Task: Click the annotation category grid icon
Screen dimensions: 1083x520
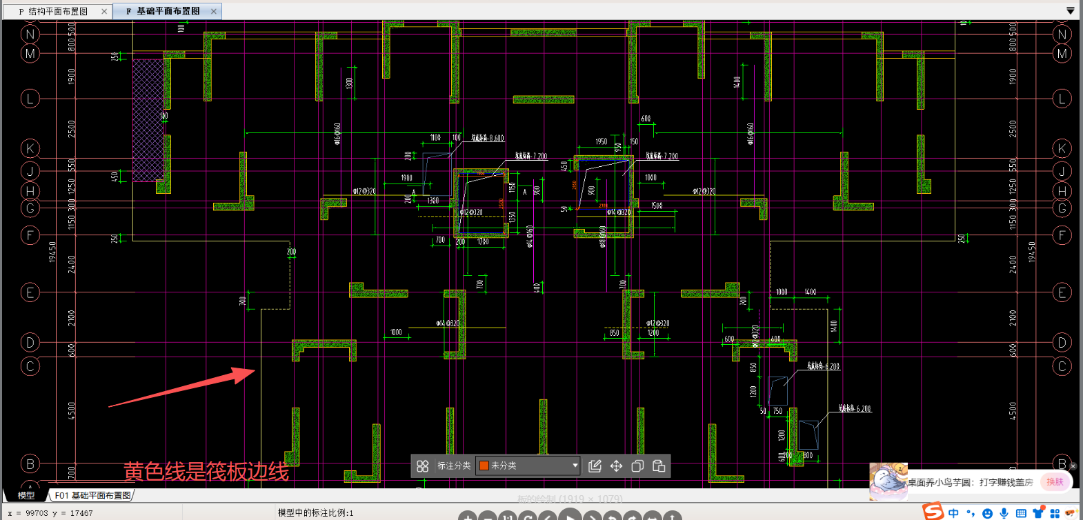Action: (423, 466)
